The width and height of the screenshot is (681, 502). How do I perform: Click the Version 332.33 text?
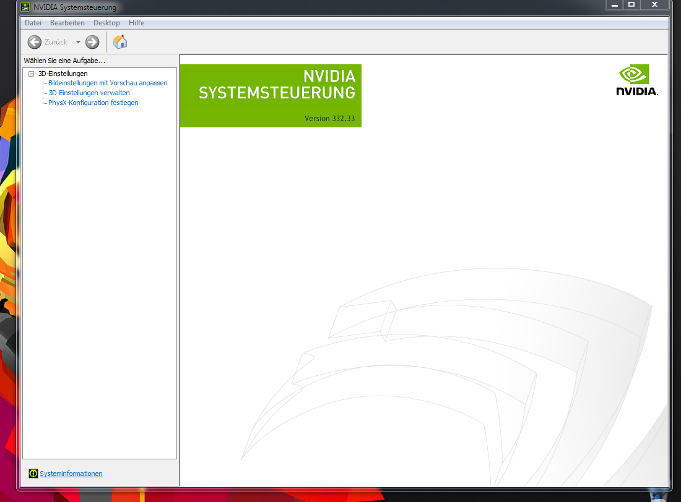(329, 119)
